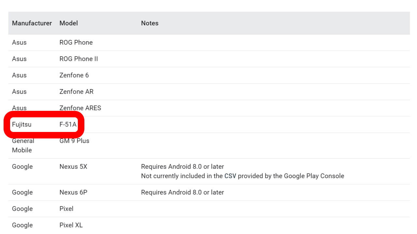Click the Nexus 5X Android requirement note
Viewport: 417px width, 234px height.
click(182, 166)
